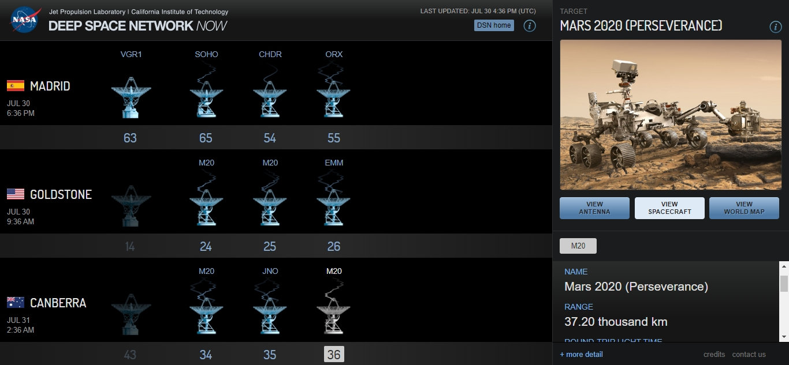This screenshot has height=365, width=789.
Task: Click antenna number 24
Action: click(x=206, y=246)
